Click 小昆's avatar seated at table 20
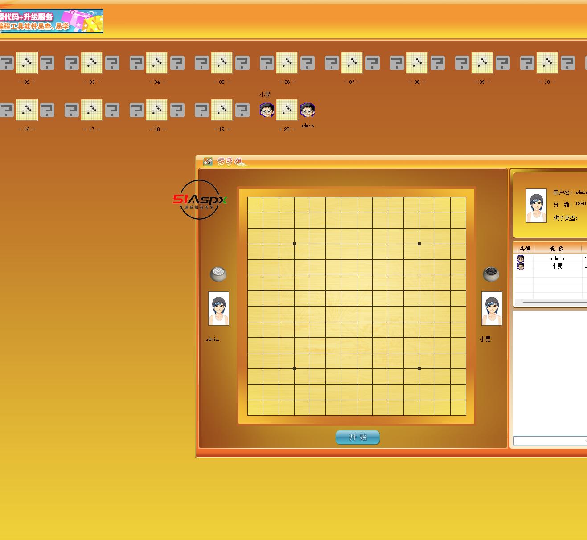 tap(267, 110)
